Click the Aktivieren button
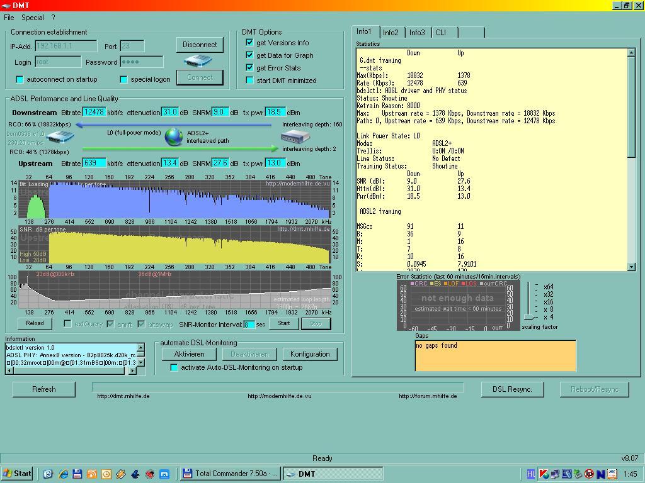This screenshot has width=645, height=483. pos(189,354)
